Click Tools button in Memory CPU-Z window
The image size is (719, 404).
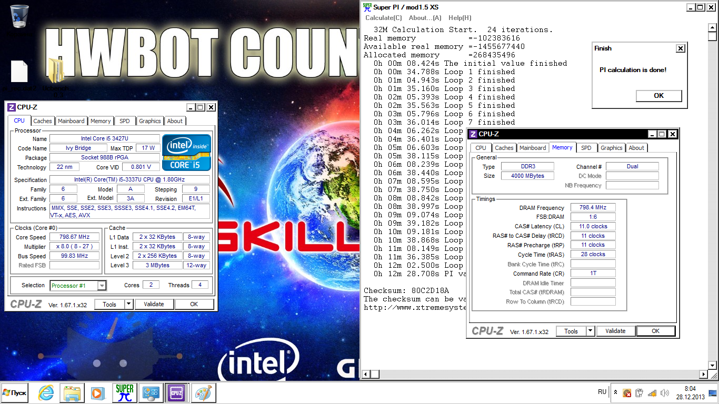(x=571, y=331)
